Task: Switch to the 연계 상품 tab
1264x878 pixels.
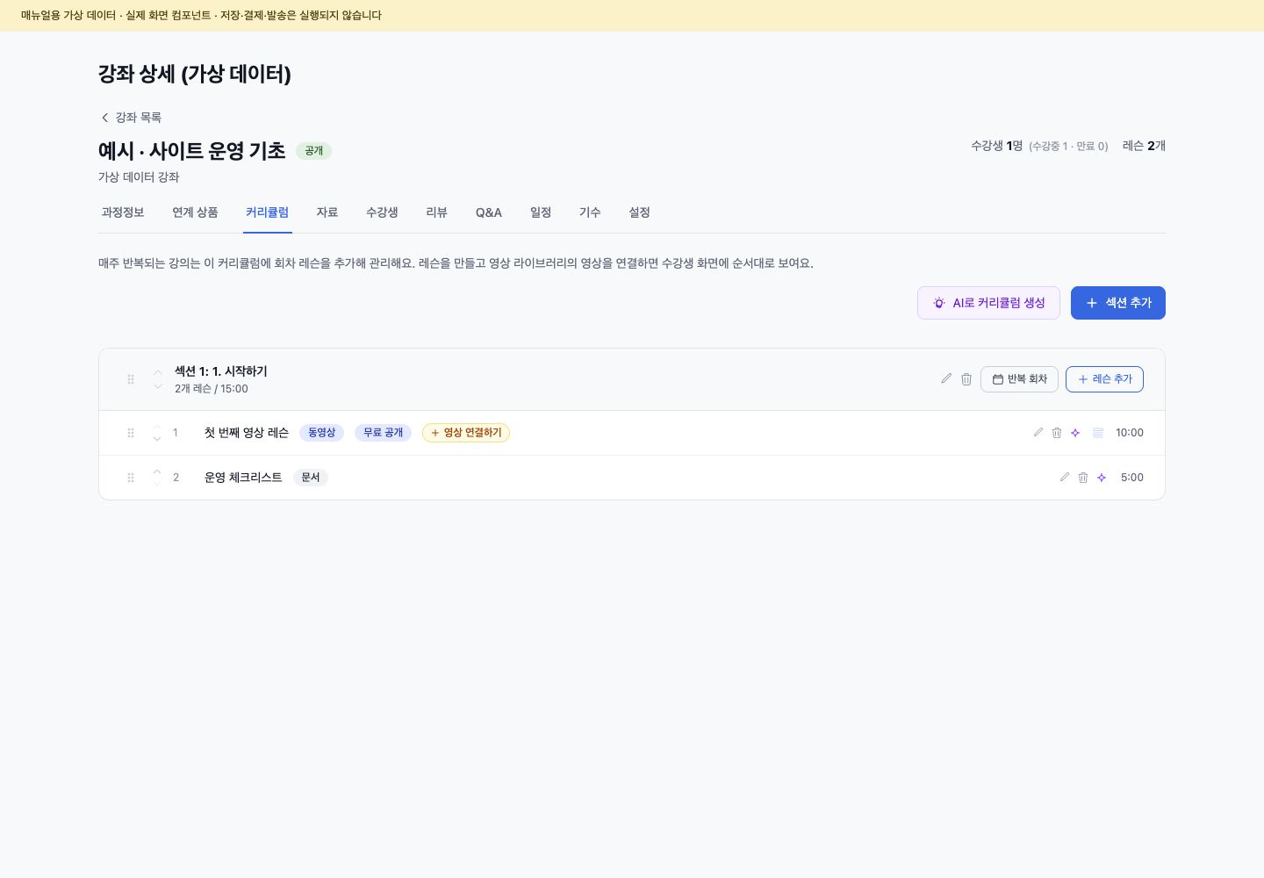Action: pos(195,212)
